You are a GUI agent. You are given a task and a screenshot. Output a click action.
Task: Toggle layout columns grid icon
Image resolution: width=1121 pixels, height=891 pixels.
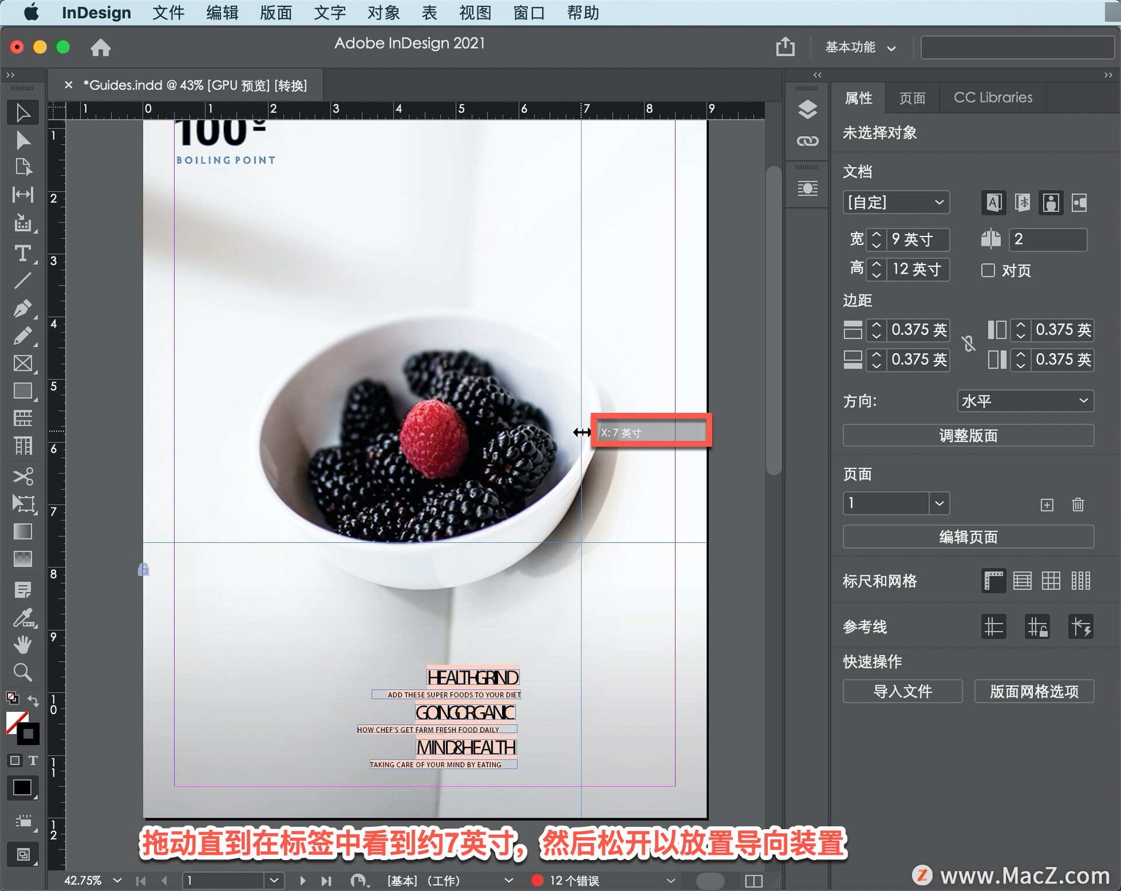(x=1081, y=581)
